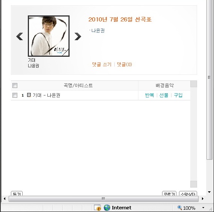Toggle the select-all checkbox in the table header
This screenshot has height=212, width=214.
tap(15, 86)
